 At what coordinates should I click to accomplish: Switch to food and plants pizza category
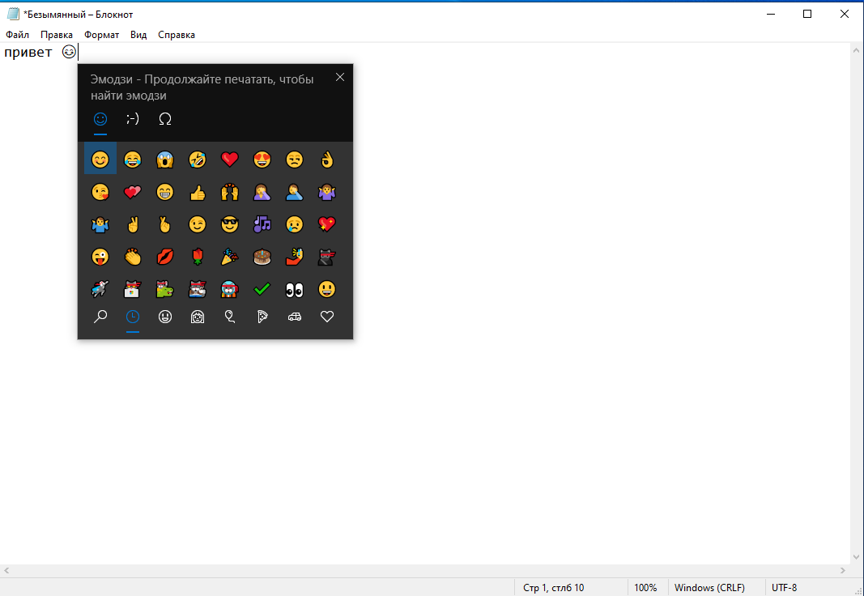(262, 317)
